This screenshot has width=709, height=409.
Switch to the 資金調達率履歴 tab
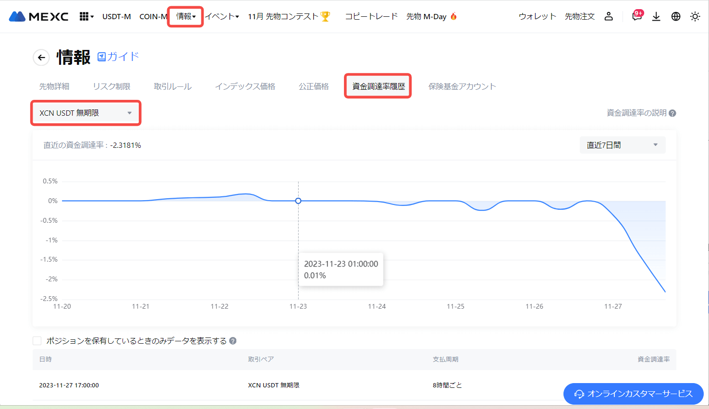pos(378,86)
